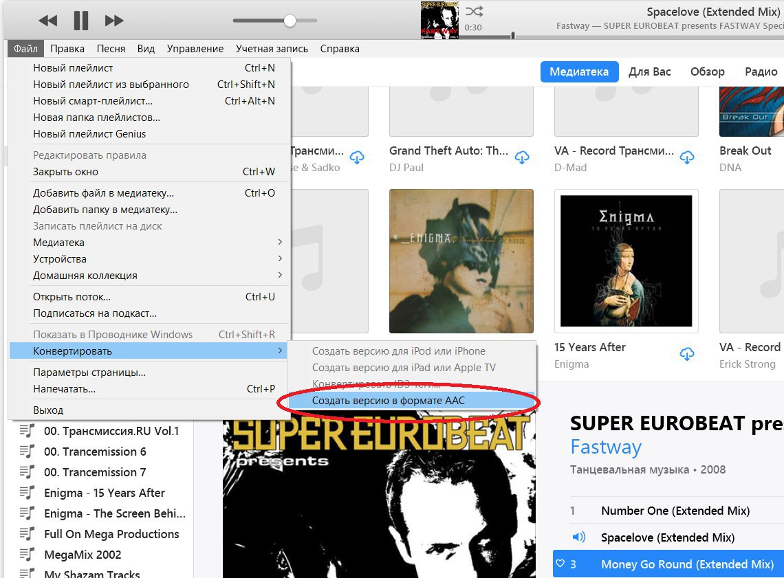Open the Управление menu

coord(195,49)
